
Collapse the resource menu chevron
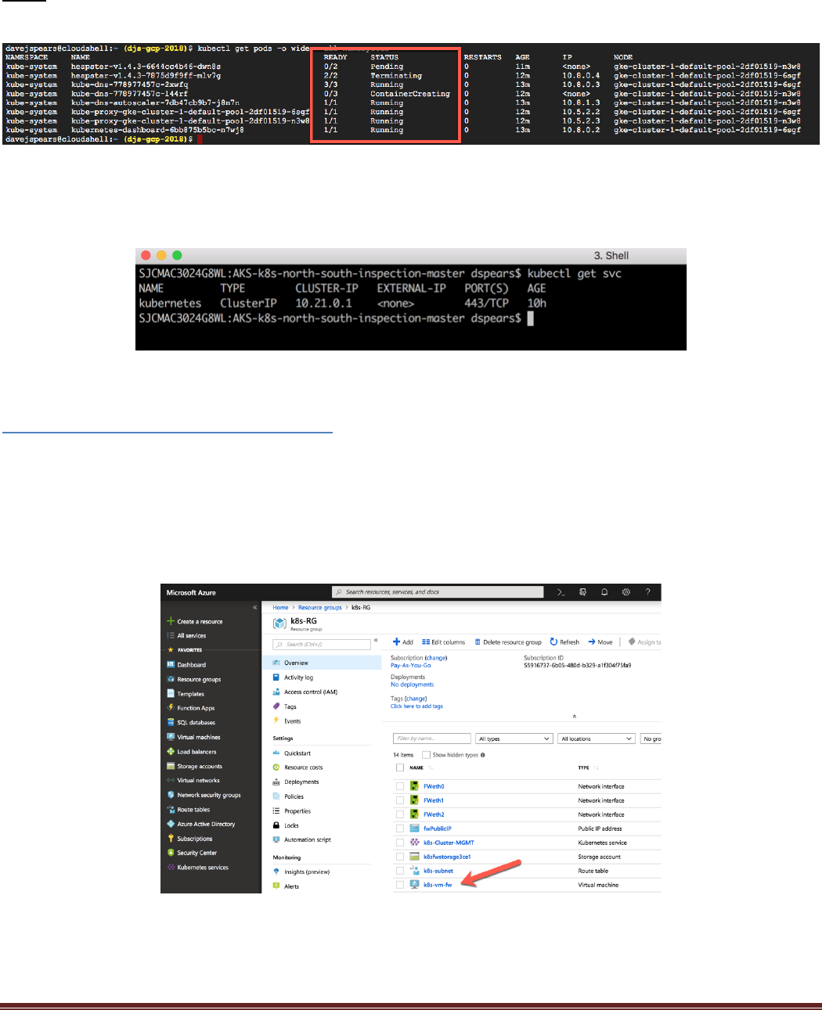(x=376, y=640)
